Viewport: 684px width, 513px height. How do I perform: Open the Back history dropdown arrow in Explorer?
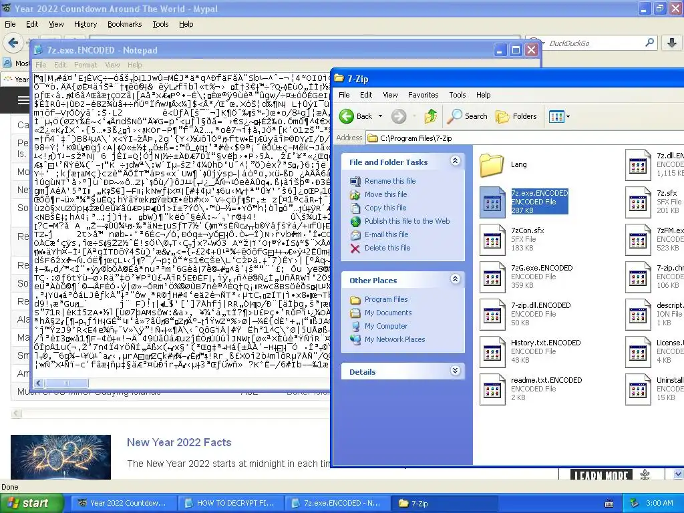click(x=380, y=116)
